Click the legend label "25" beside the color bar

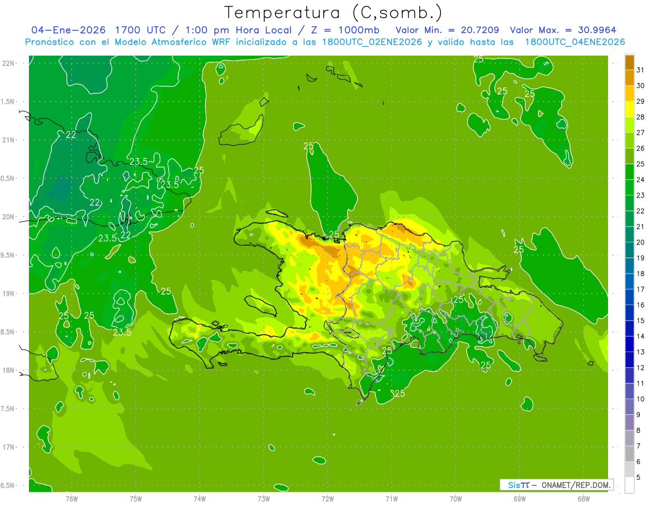pyautogui.click(x=640, y=164)
